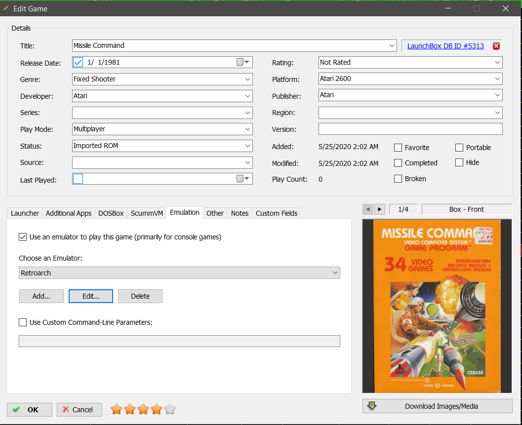The height and width of the screenshot is (425, 522).
Task: Cancel editing the game
Action: pyautogui.click(x=79, y=410)
